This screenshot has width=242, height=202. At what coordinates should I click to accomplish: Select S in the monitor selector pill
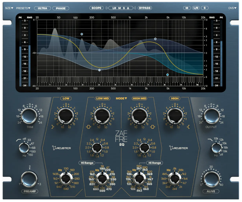click(x=124, y=8)
